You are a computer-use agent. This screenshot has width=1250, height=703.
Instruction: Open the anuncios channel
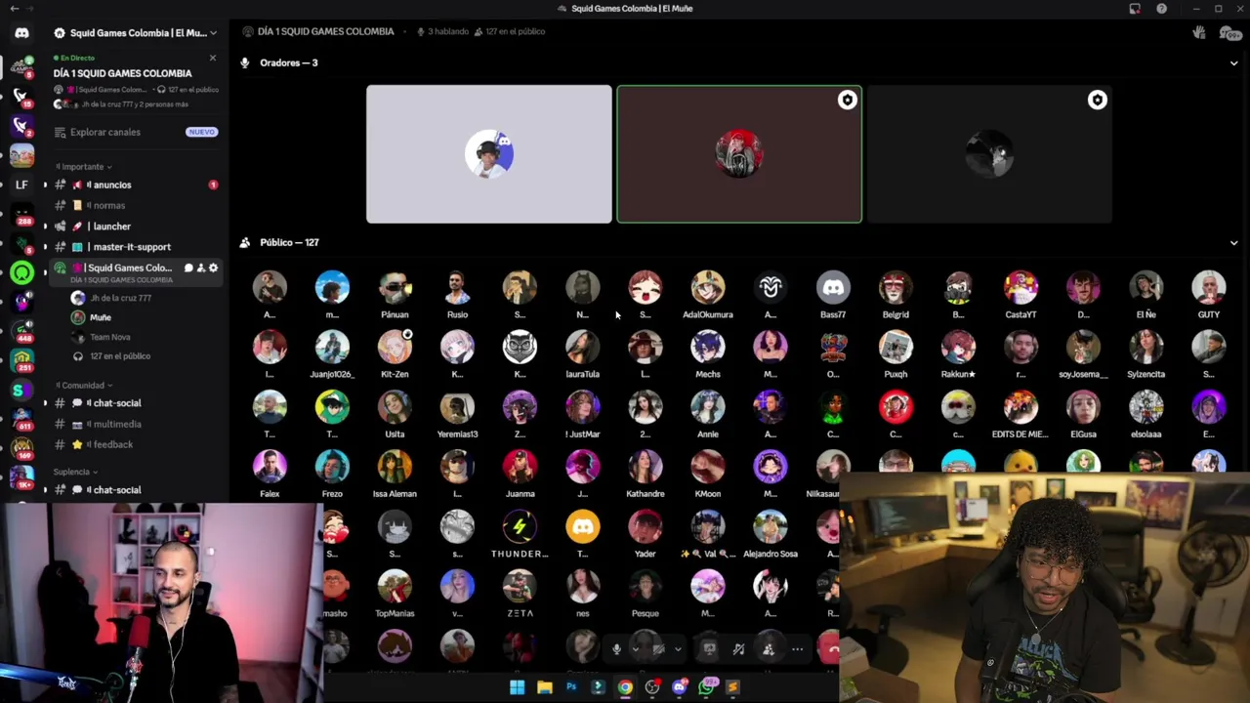point(136,185)
